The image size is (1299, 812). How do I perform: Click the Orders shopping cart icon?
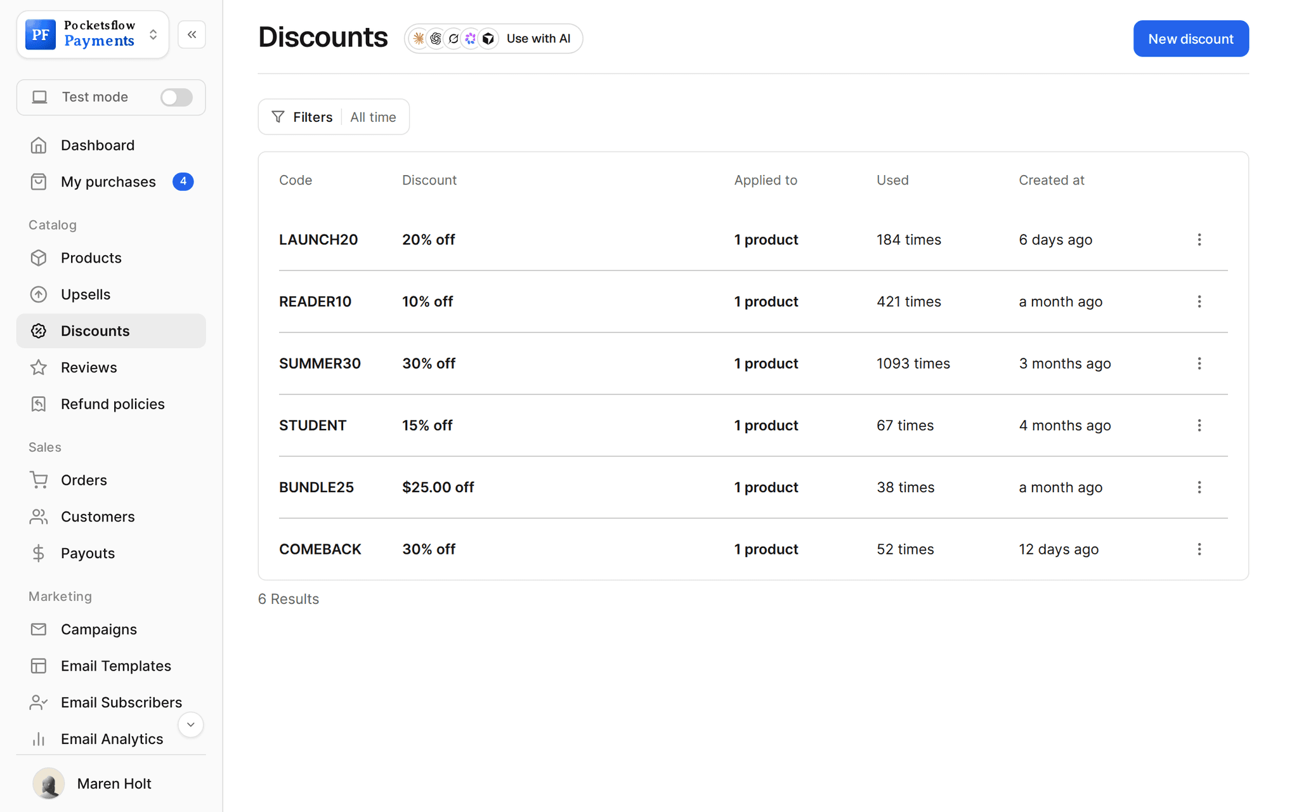39,480
